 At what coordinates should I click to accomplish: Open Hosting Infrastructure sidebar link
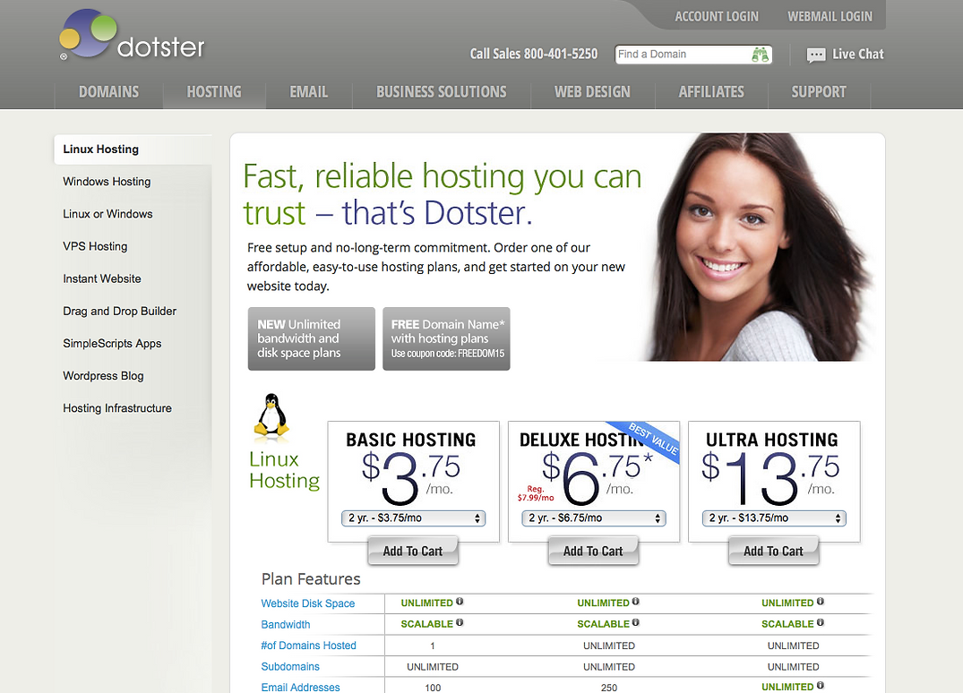coord(117,408)
